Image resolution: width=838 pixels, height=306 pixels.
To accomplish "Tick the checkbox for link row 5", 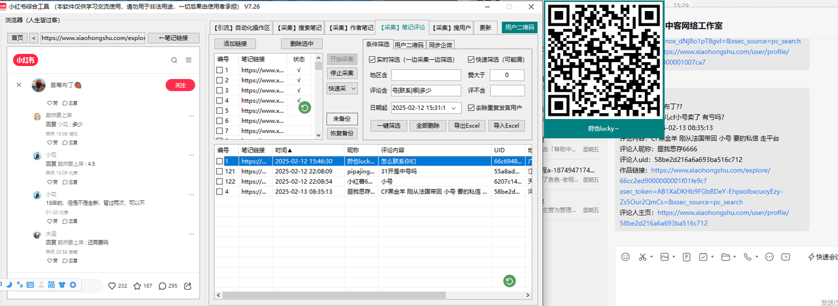I will 220,110.
